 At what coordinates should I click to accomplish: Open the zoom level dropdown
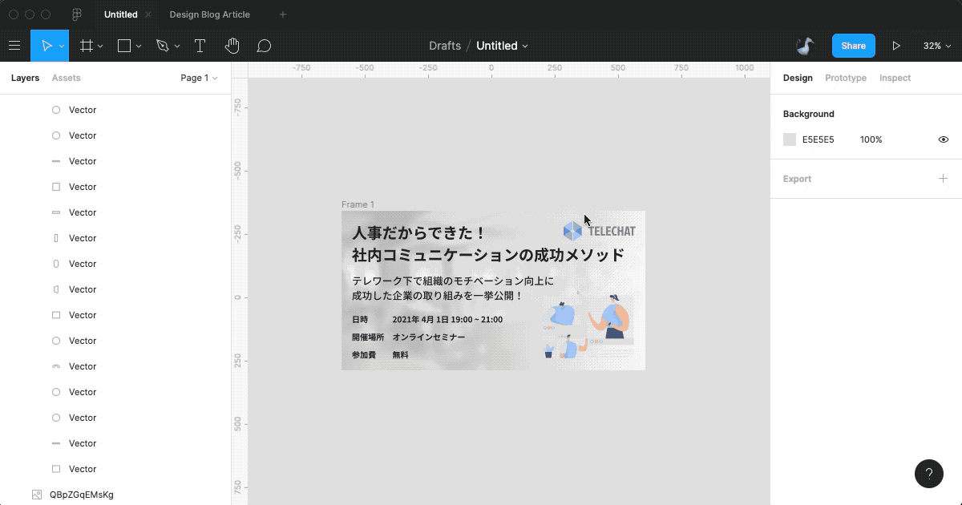click(936, 46)
